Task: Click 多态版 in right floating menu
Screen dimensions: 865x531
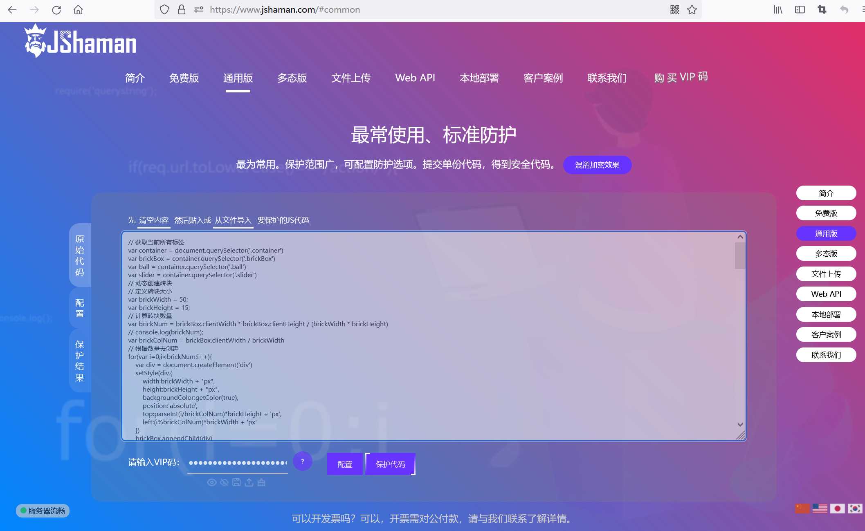Action: pos(826,253)
